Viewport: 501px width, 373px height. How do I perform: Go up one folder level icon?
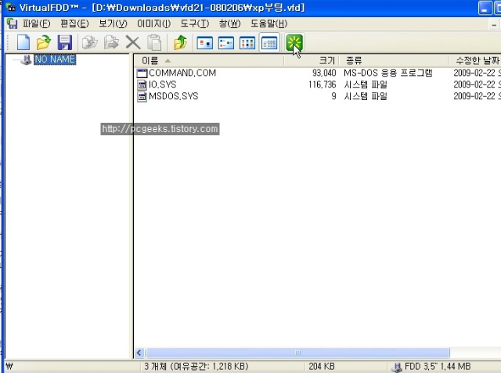point(180,42)
